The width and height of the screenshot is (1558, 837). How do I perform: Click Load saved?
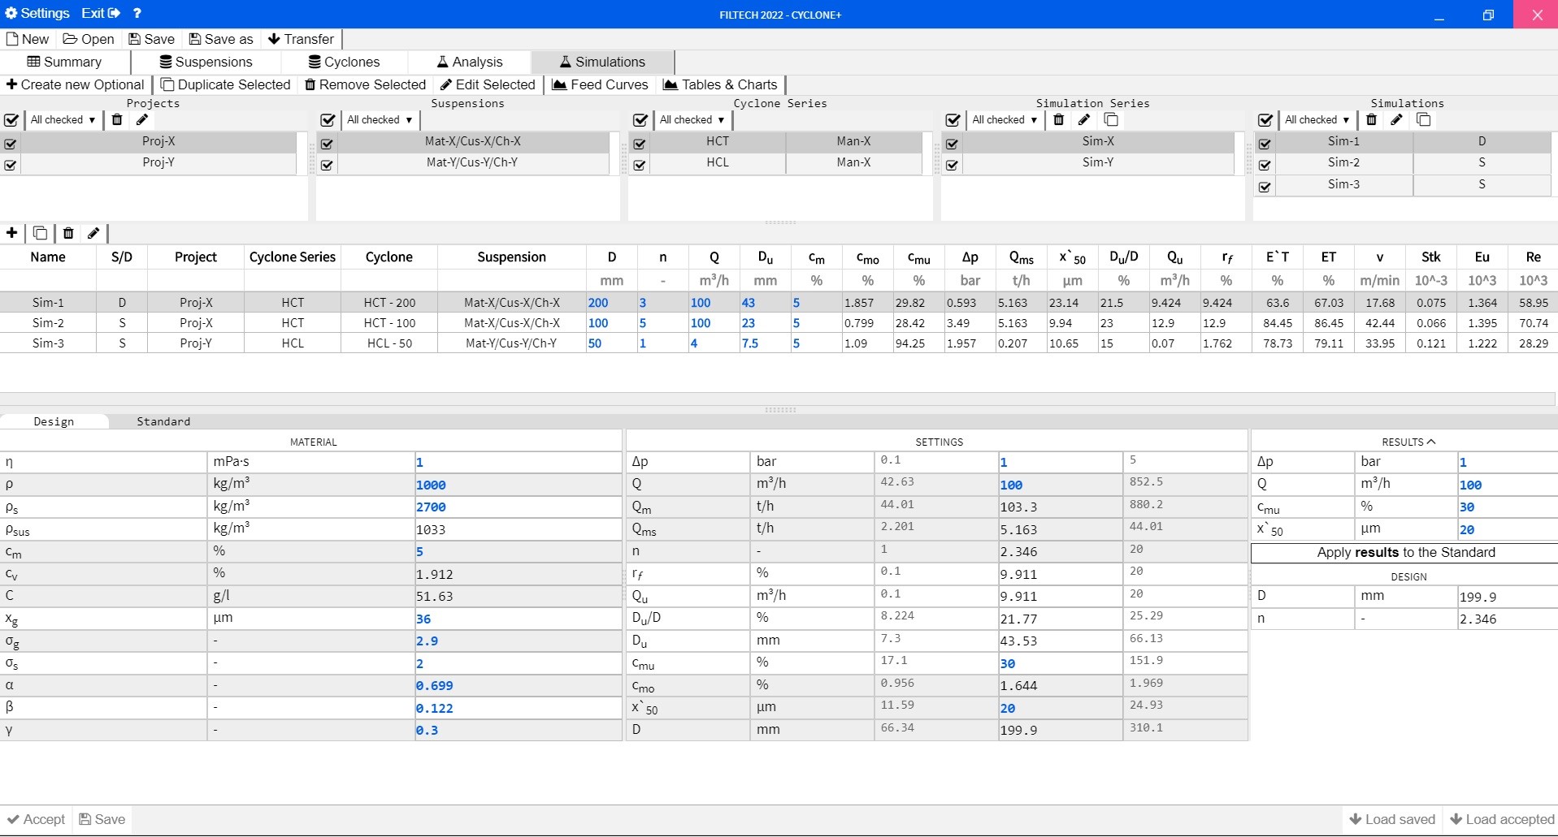click(1392, 820)
